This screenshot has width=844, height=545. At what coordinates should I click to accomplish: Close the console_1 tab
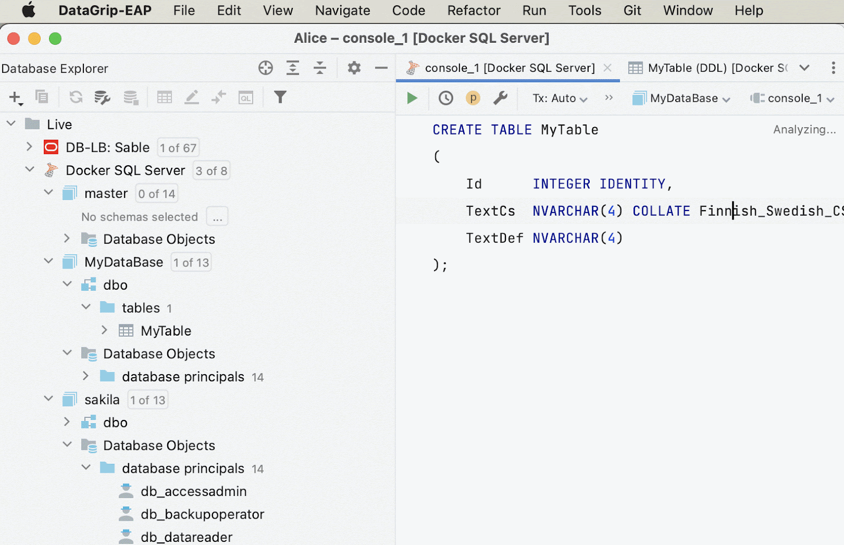(608, 68)
